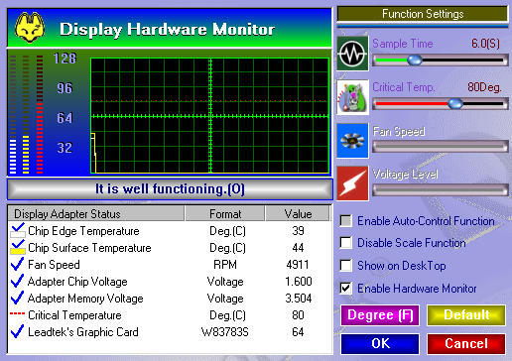The height and width of the screenshot is (361, 512).
Task: Click the Voltage Level lightning icon
Action: tap(352, 183)
